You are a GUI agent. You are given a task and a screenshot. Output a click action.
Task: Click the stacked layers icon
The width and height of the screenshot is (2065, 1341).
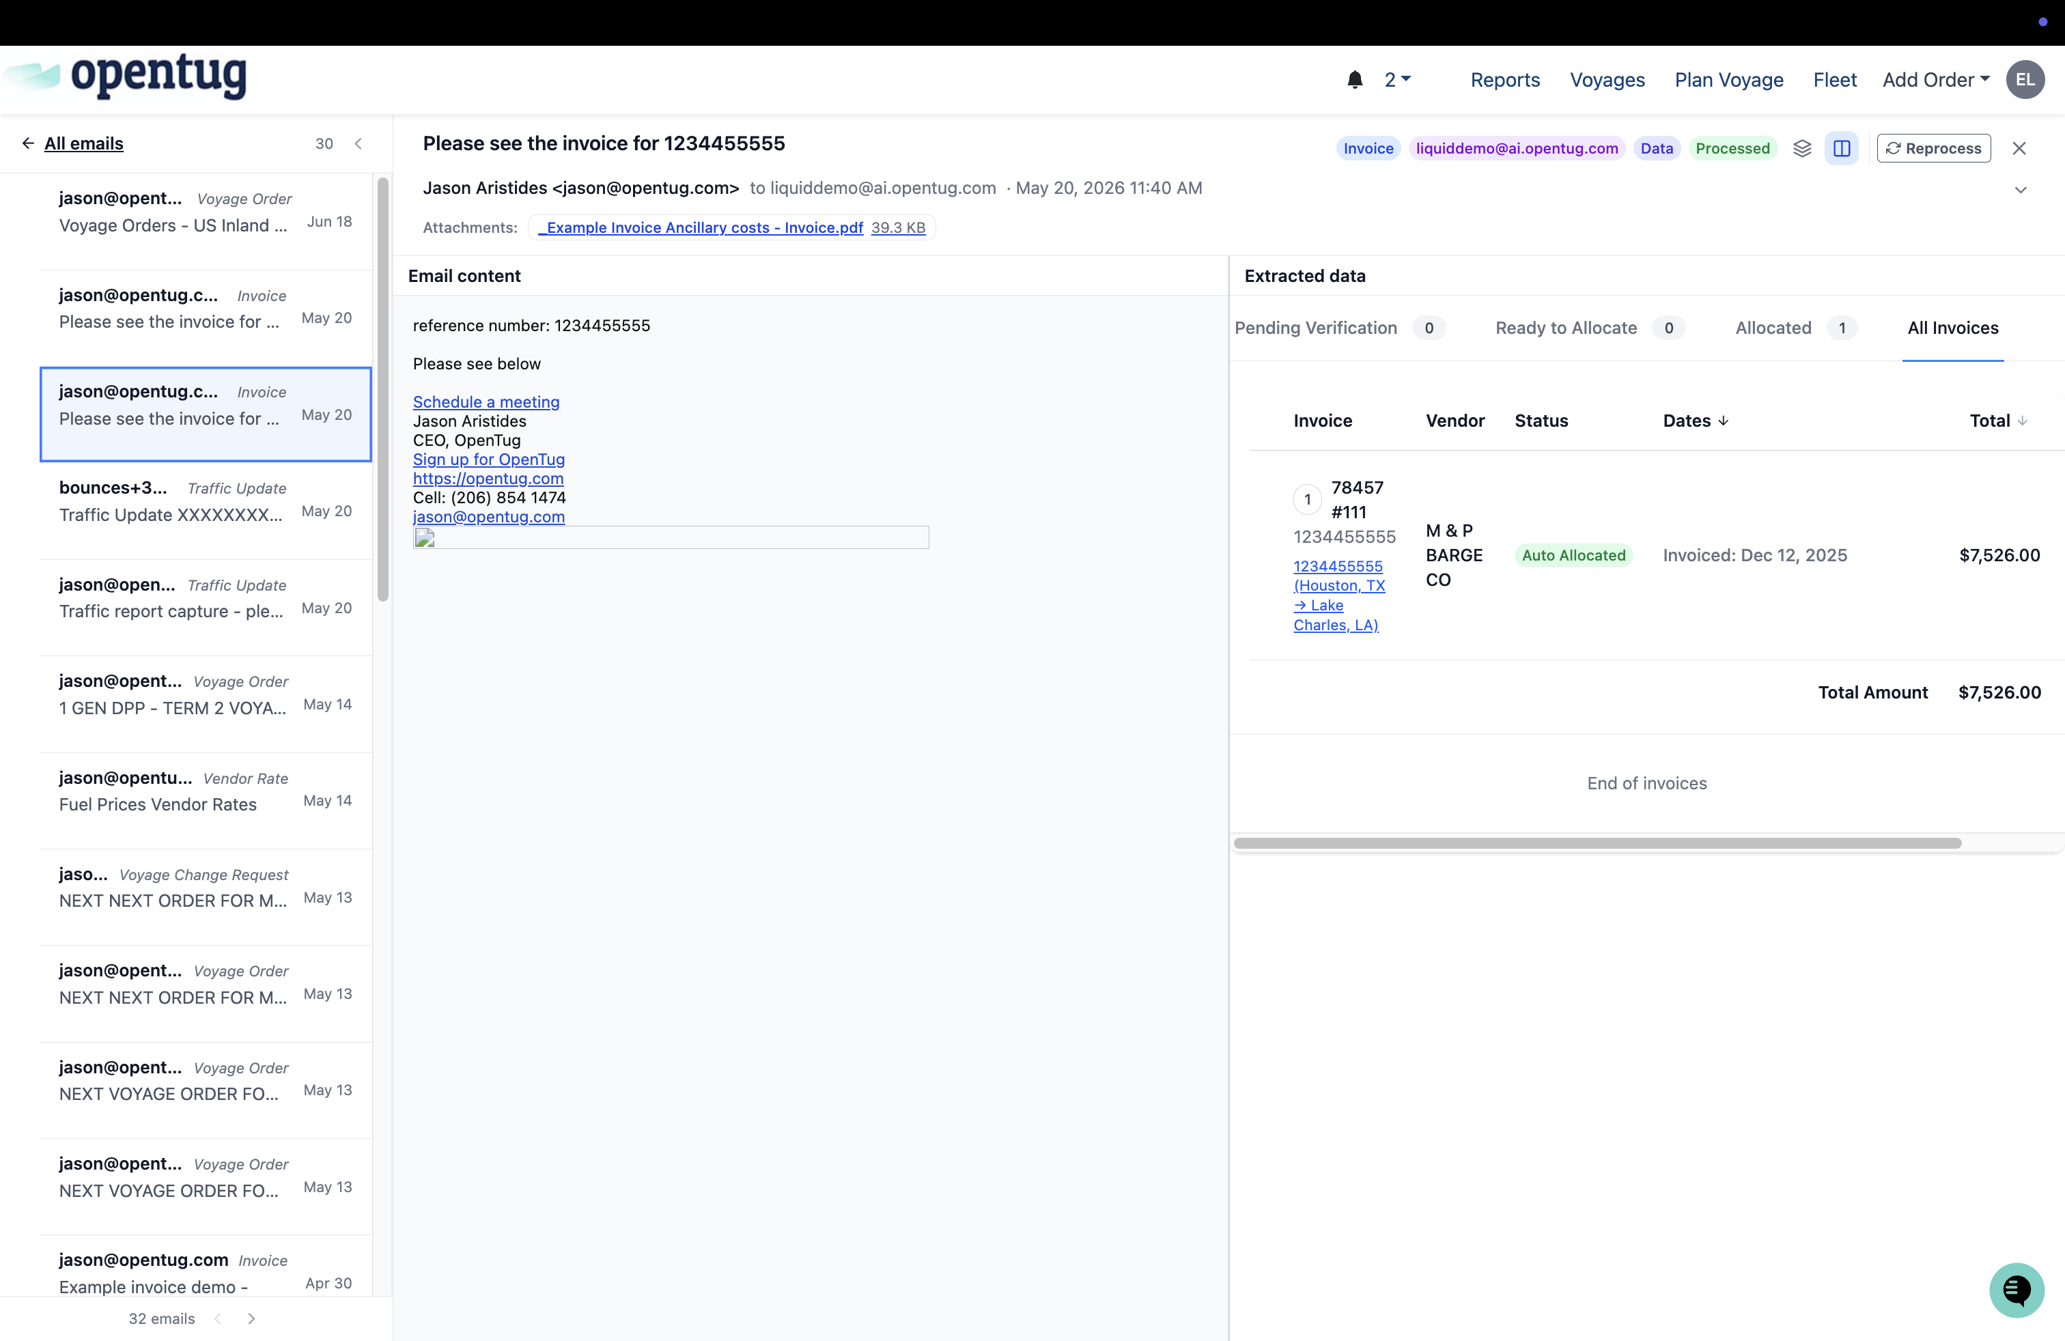pos(1802,148)
